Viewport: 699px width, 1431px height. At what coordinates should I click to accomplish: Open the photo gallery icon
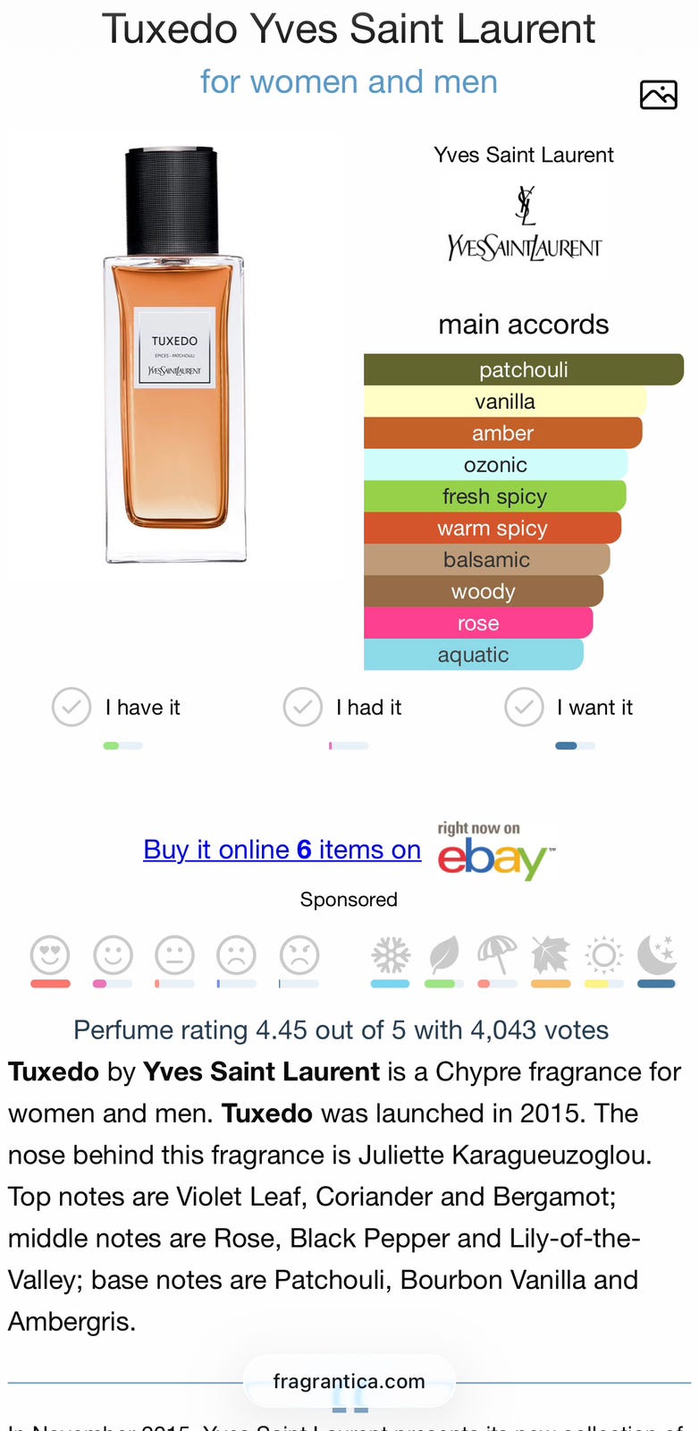[x=658, y=94]
